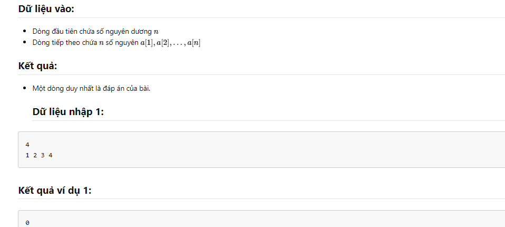This screenshot has height=227, width=505.
Task: Click the "Dữ liệu vào:" heading
Action: [46, 9]
